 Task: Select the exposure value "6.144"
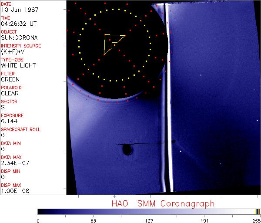click(9, 121)
